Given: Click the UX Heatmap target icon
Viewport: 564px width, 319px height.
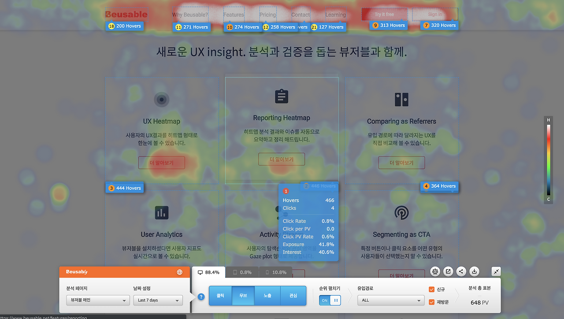Looking at the screenshot, I should coord(162,100).
